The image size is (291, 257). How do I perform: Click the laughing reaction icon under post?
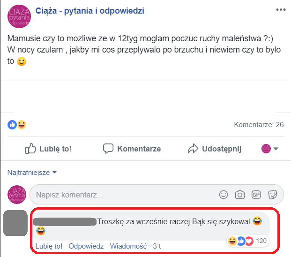pyautogui.click(x=22, y=125)
